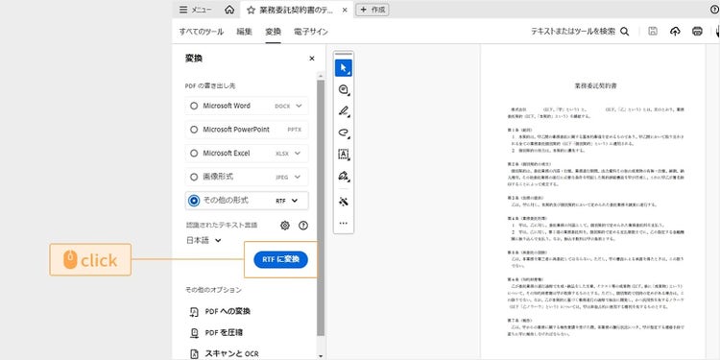
Task: Click the PDF の書き出し先 label
Action: 210,85
